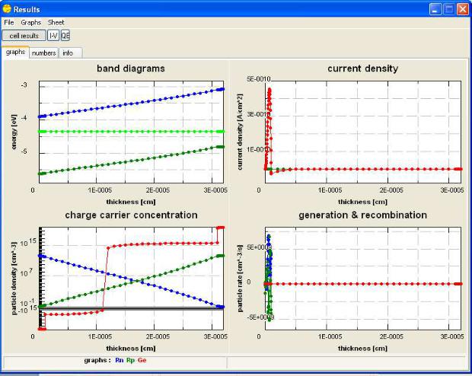Click the current density [A.cm^2] axis label

tap(240, 132)
